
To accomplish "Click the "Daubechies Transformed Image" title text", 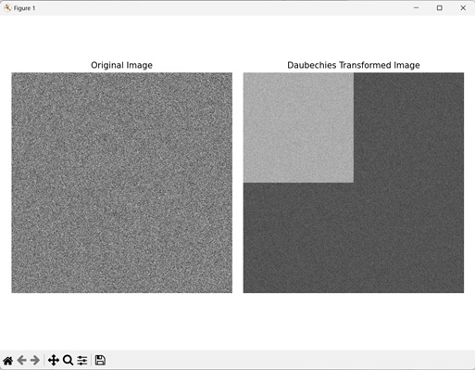I will point(354,65).
